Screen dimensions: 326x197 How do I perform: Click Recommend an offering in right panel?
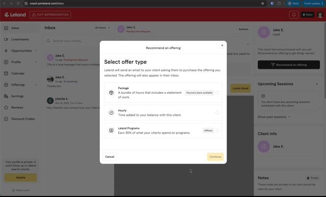(x=289, y=65)
